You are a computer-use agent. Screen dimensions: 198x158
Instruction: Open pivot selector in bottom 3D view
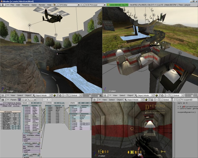[152, 100]
